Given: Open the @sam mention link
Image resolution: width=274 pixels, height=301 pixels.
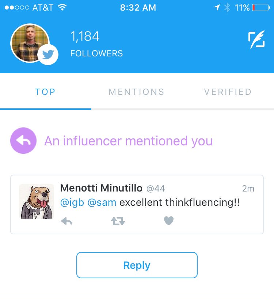Looking at the screenshot, I should 102,202.
